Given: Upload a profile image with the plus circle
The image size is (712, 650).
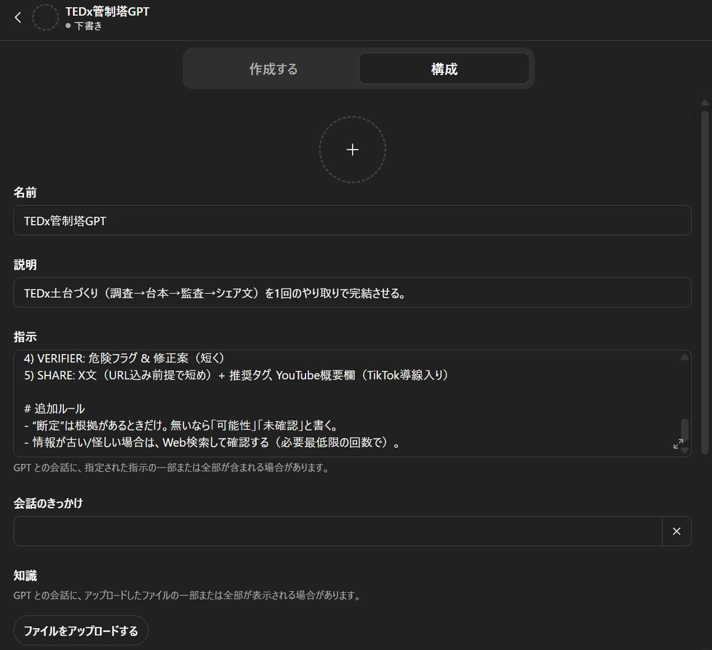Looking at the screenshot, I should click(352, 149).
